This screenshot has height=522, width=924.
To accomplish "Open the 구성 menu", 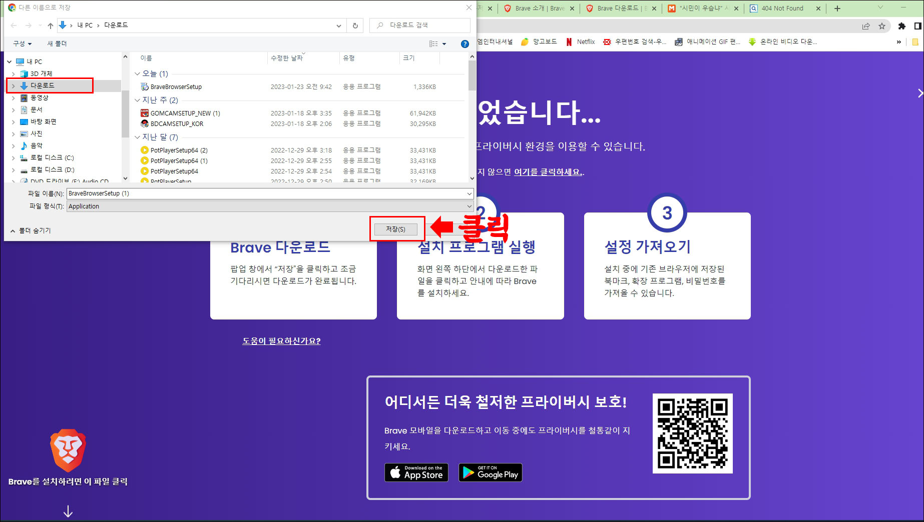I will (x=22, y=43).
